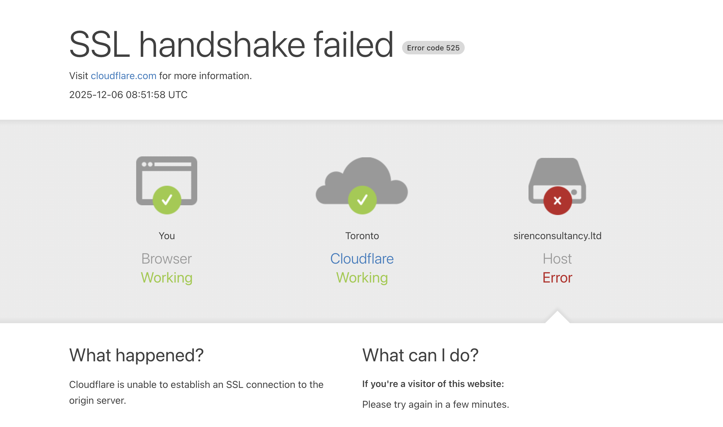Open the cloudflare.com link
The image size is (723, 427).
123,76
